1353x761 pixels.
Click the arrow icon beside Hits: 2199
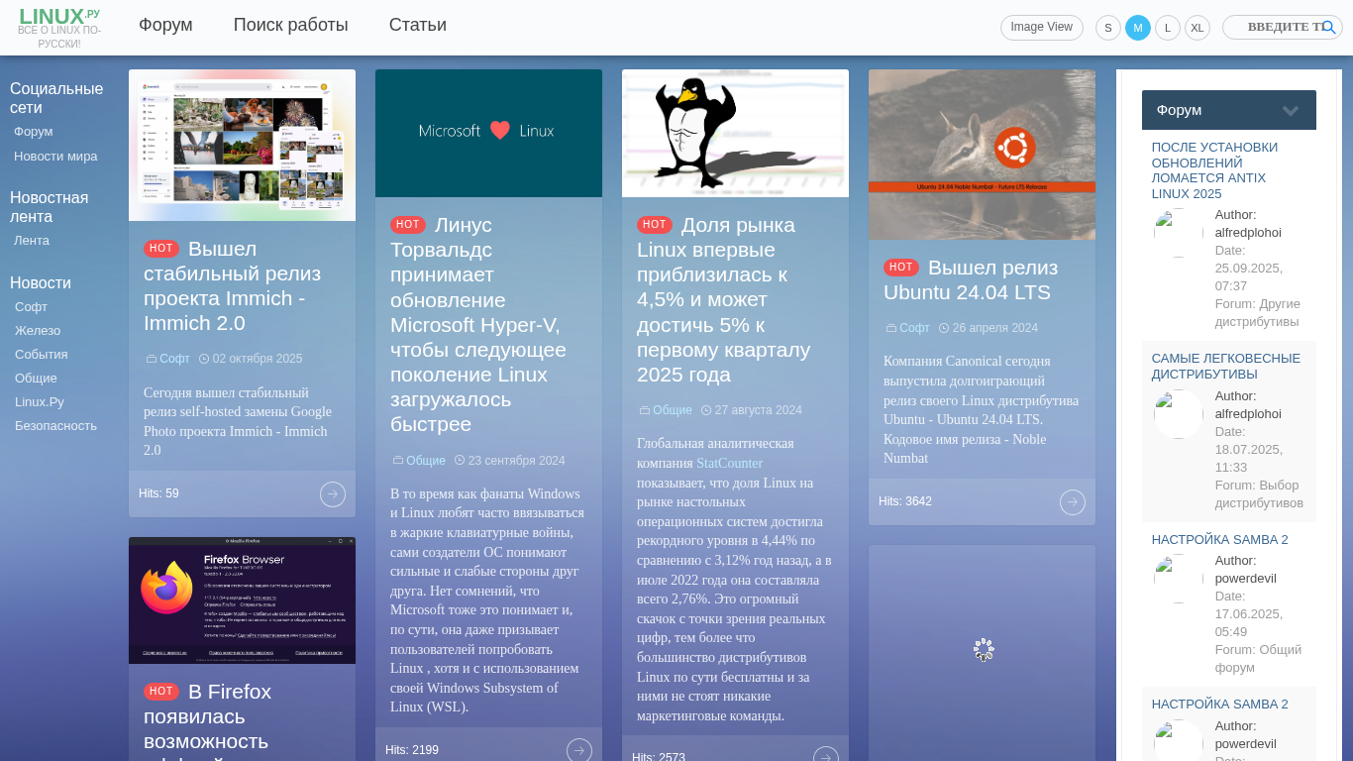pyautogui.click(x=579, y=751)
